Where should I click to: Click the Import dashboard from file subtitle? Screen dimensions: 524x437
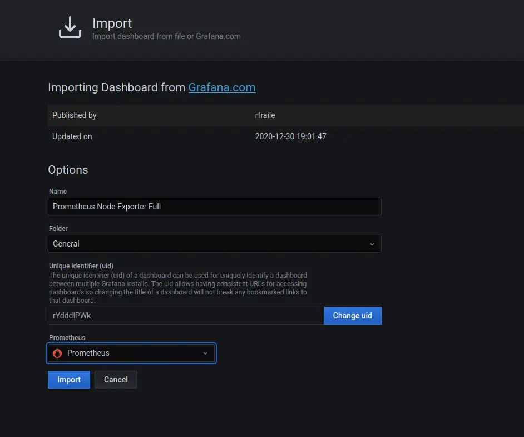[166, 36]
